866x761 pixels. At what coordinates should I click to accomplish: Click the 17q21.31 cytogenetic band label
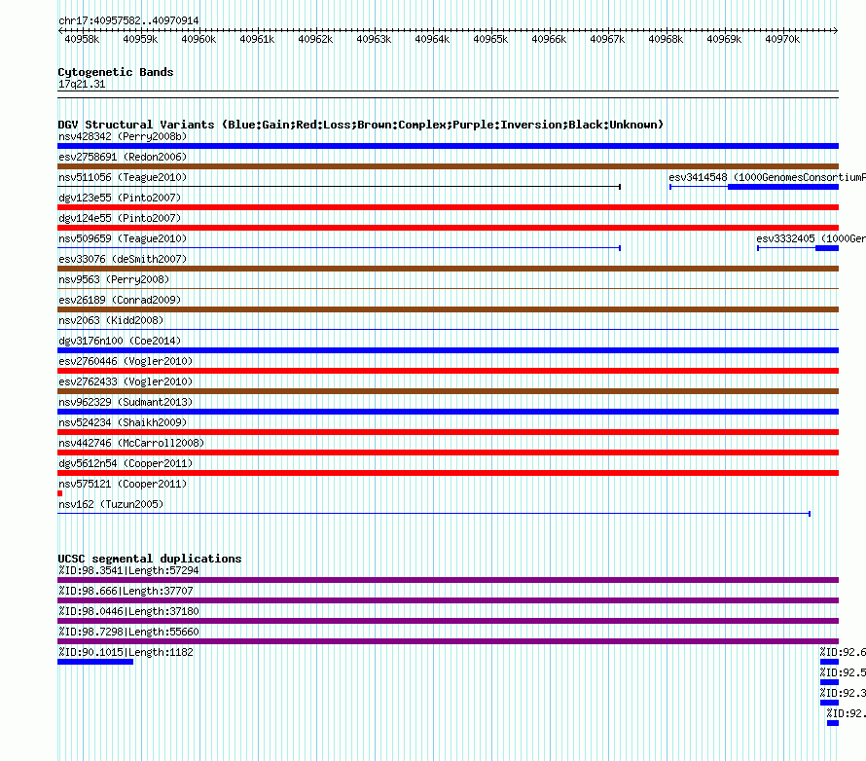[x=82, y=84]
